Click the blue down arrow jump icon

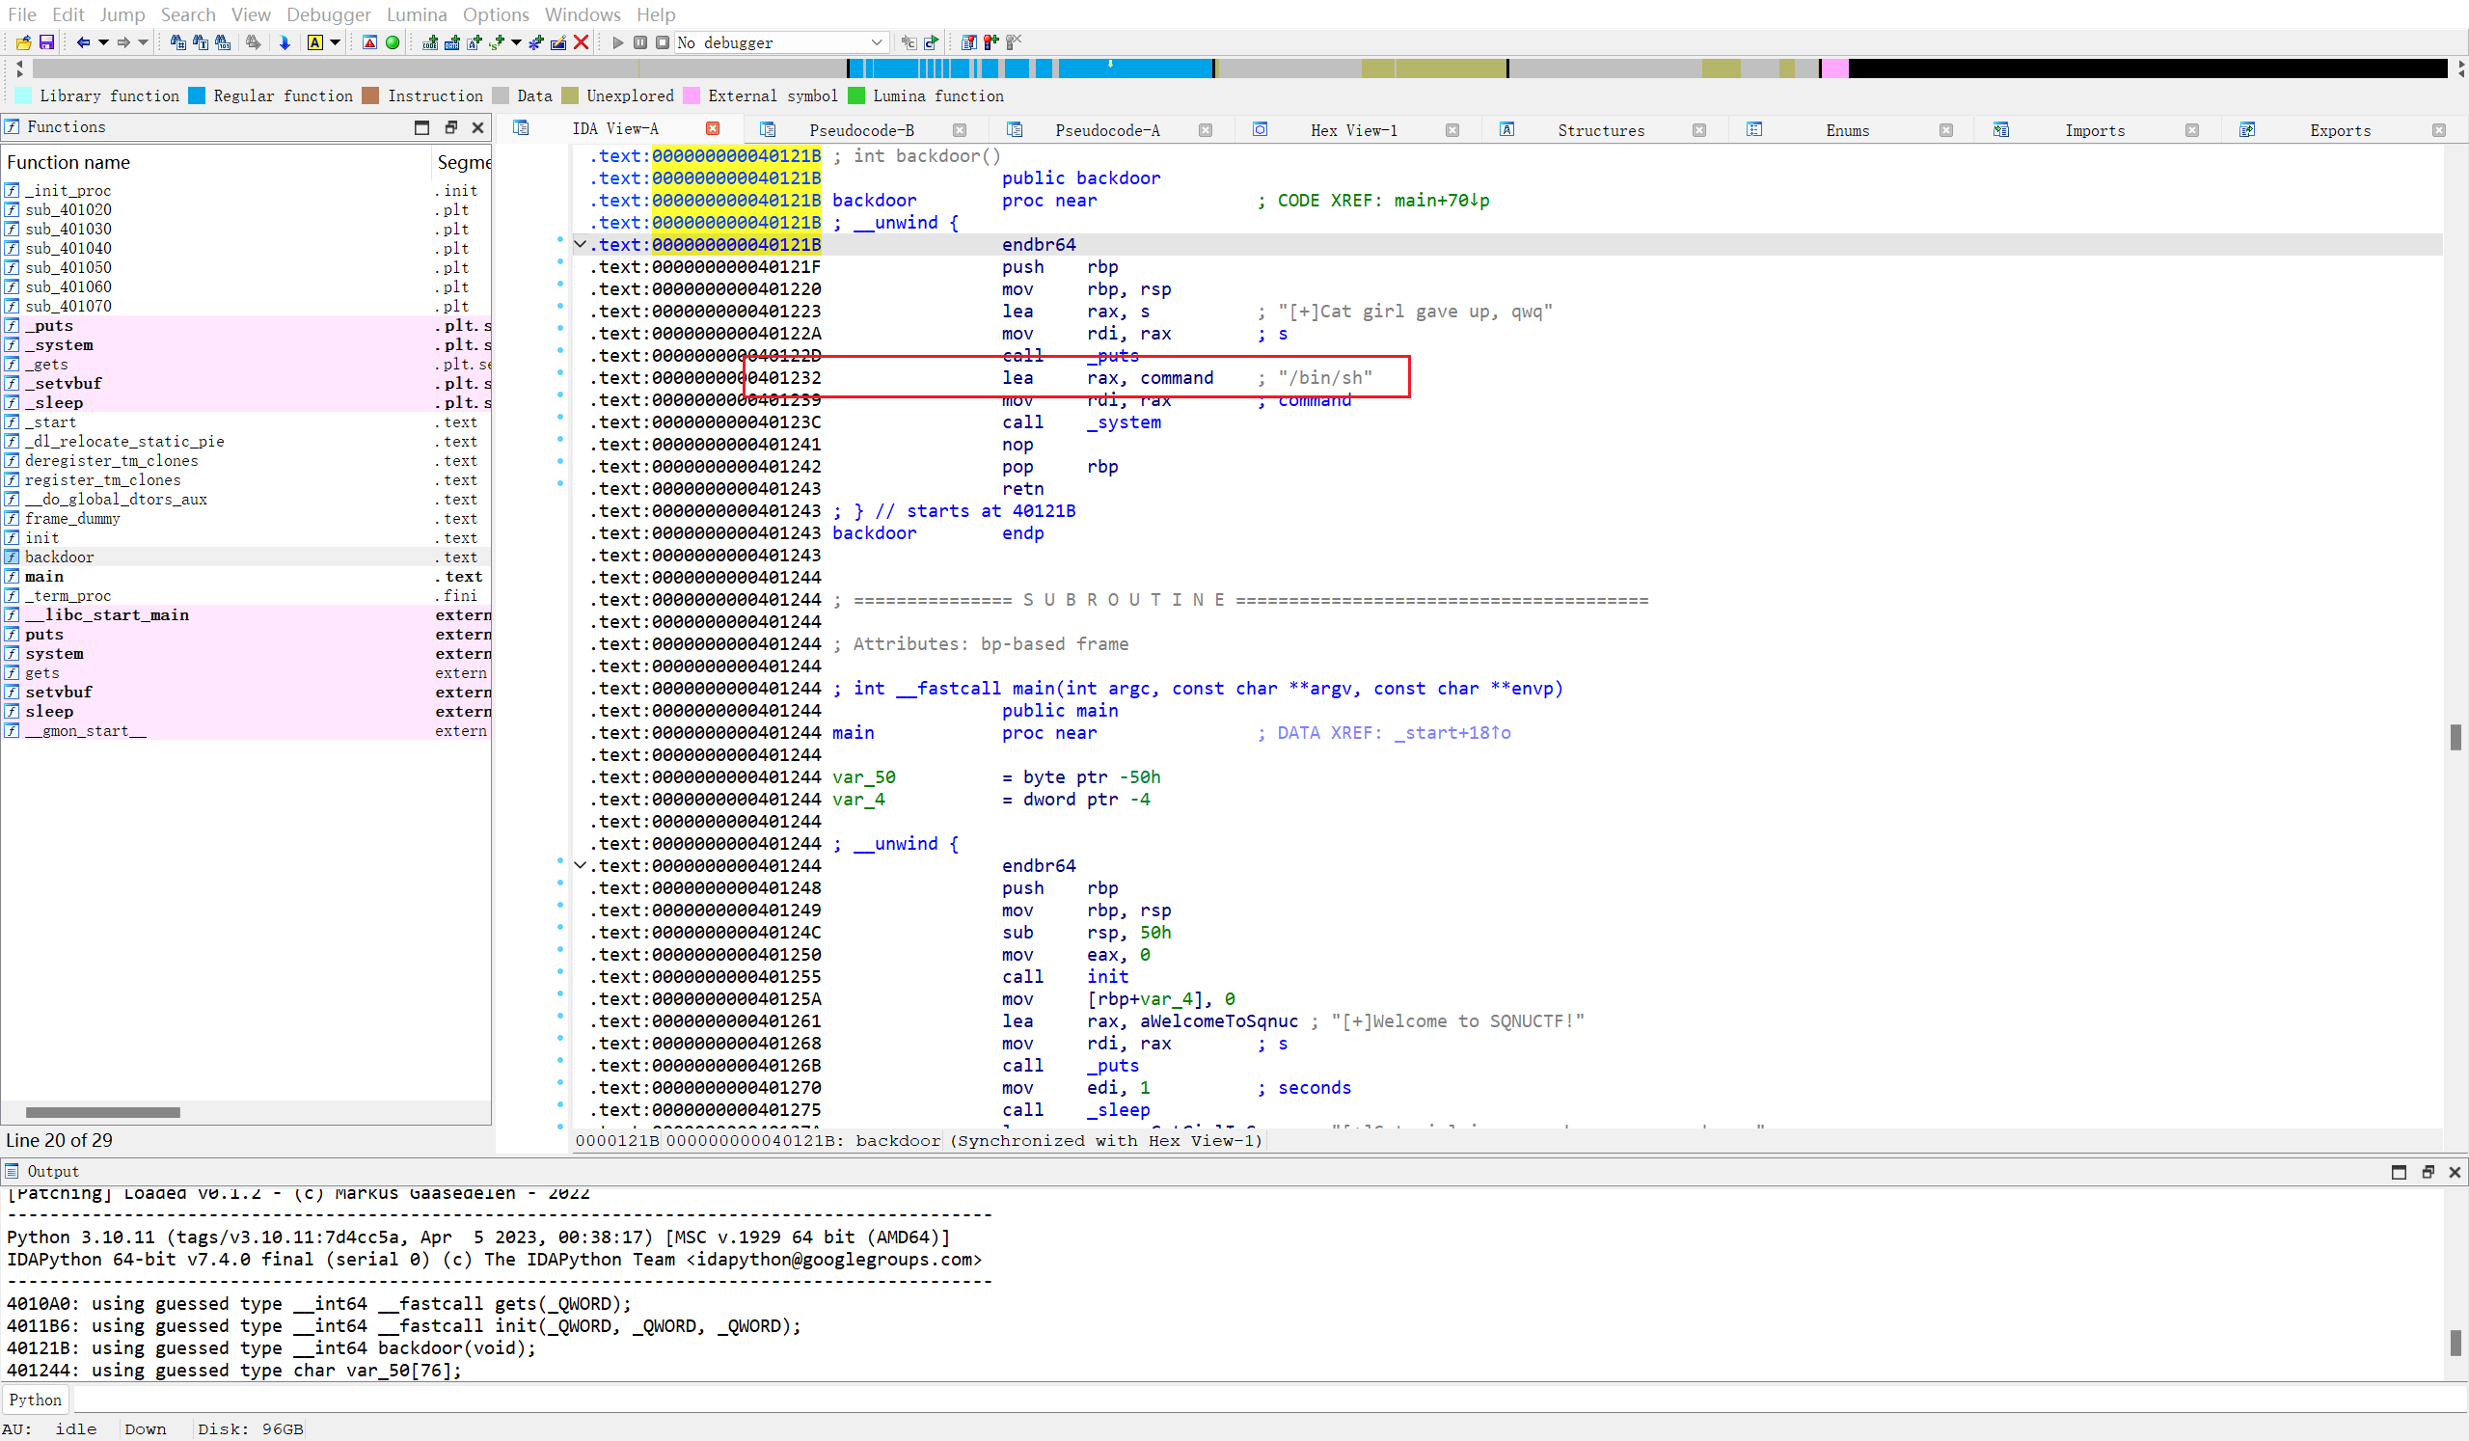tap(285, 42)
